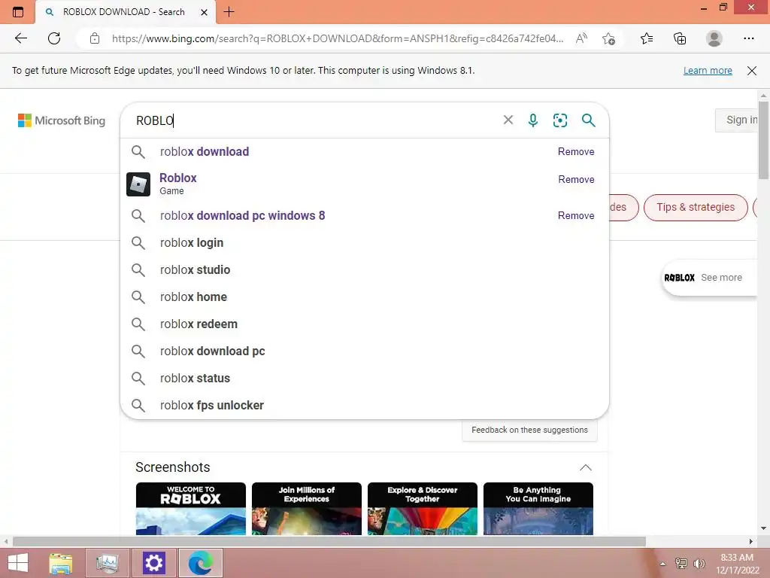This screenshot has width=770, height=578.
Task: View site information lock icon
Action: [x=95, y=38]
